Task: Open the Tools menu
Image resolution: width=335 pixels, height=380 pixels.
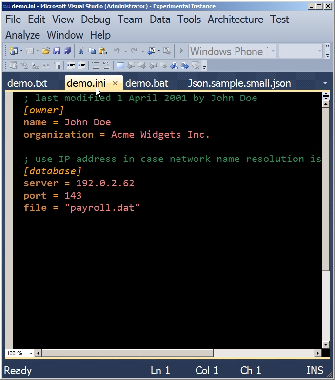Action: click(x=189, y=20)
